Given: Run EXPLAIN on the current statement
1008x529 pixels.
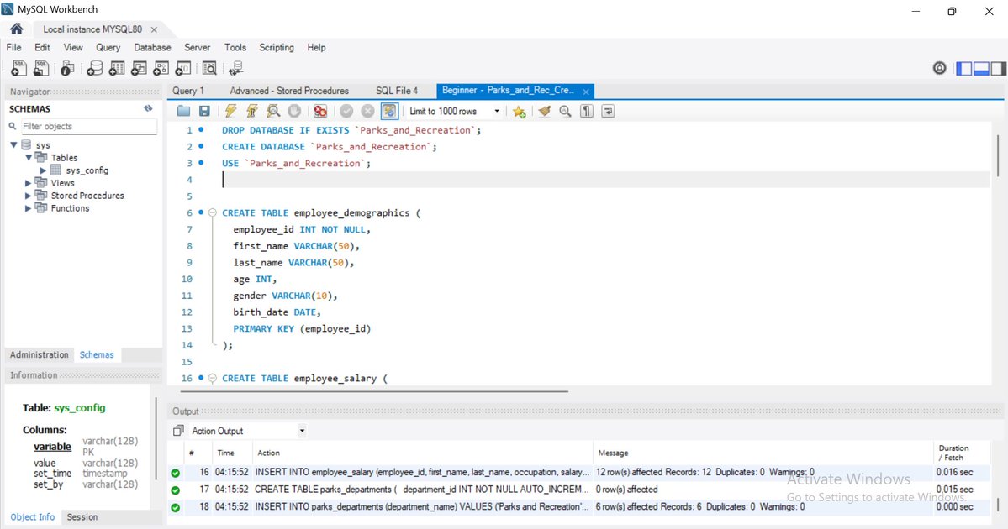Looking at the screenshot, I should (x=273, y=111).
